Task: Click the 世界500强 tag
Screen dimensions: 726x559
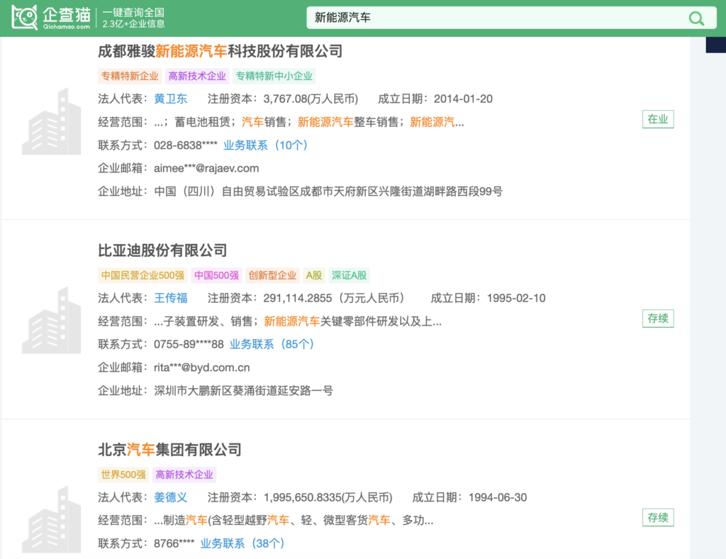Action: [x=123, y=475]
